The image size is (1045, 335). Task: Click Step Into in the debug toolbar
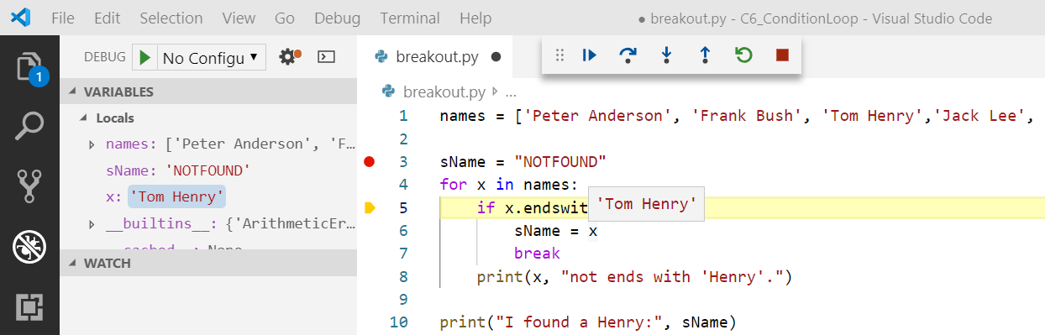[x=666, y=55]
